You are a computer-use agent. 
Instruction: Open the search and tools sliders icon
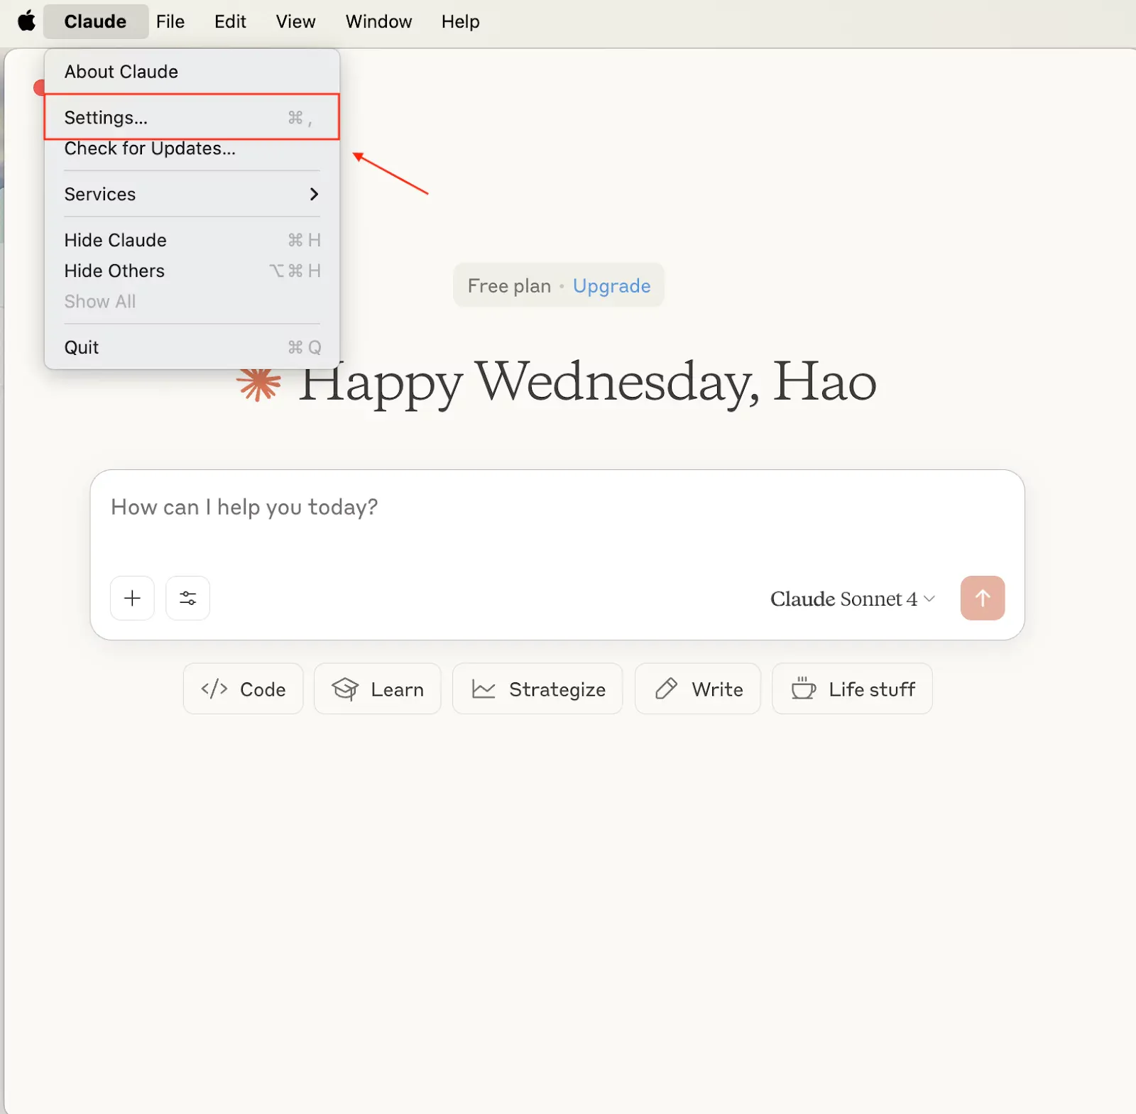tap(187, 598)
